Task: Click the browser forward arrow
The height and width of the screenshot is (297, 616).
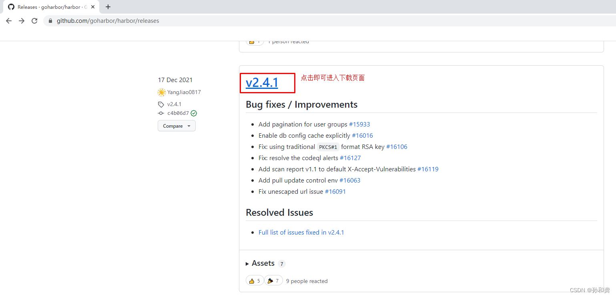Action: tap(22, 21)
